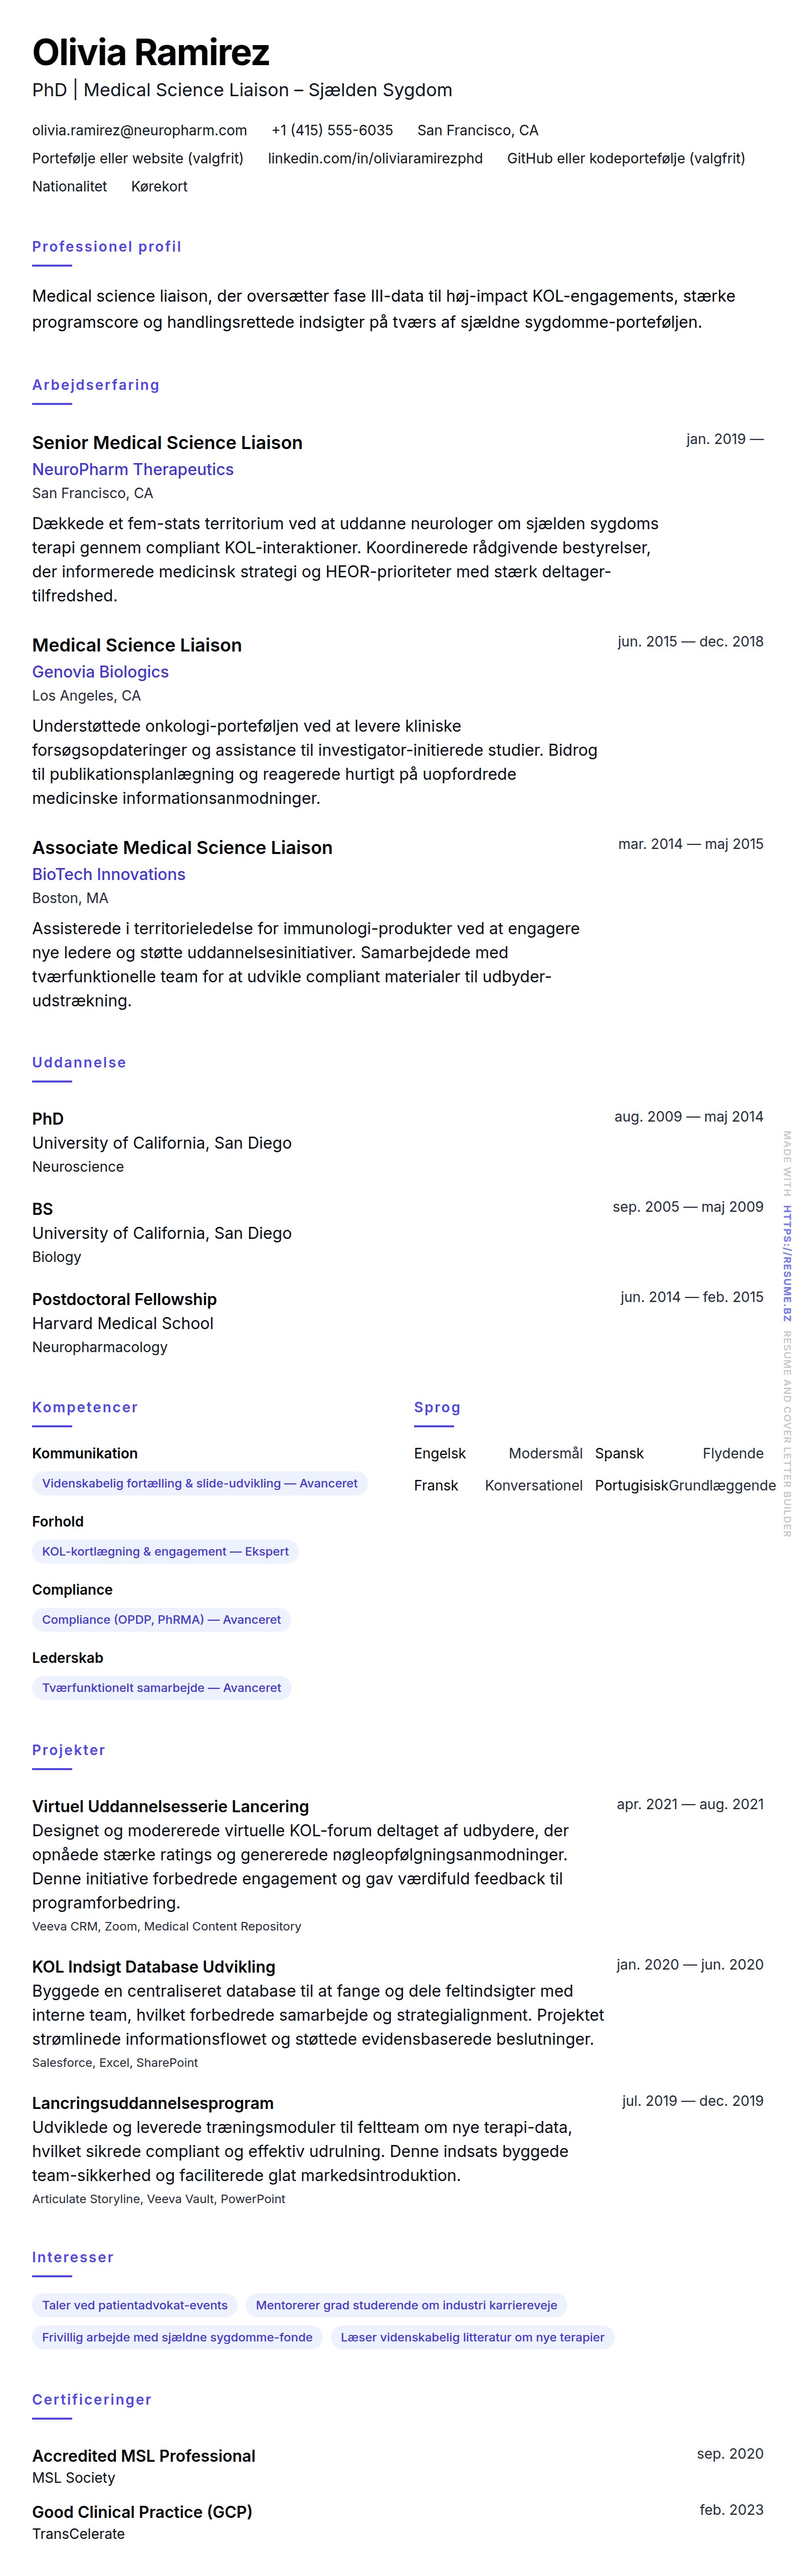The width and height of the screenshot is (796, 2576).
Task: Click the phone number +1 (415) 555-6035
Action: point(332,130)
